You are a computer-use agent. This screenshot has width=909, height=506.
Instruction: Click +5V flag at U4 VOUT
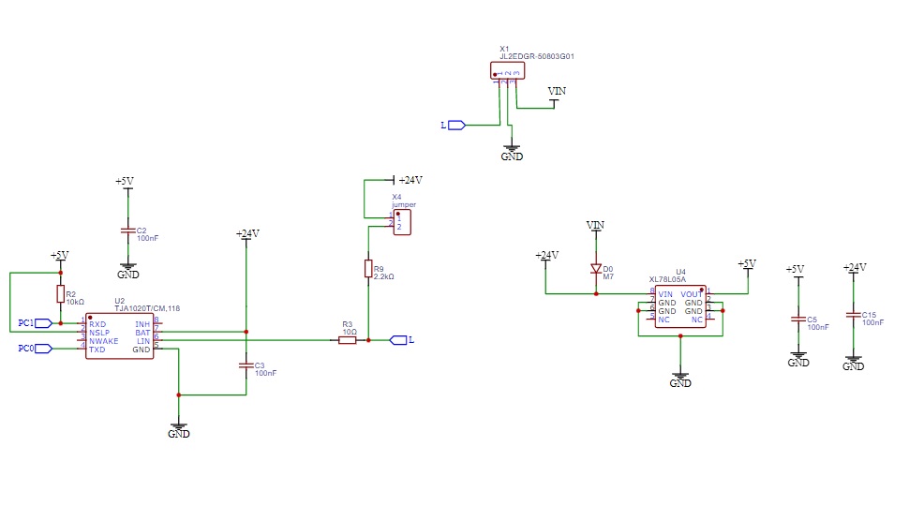747,265
